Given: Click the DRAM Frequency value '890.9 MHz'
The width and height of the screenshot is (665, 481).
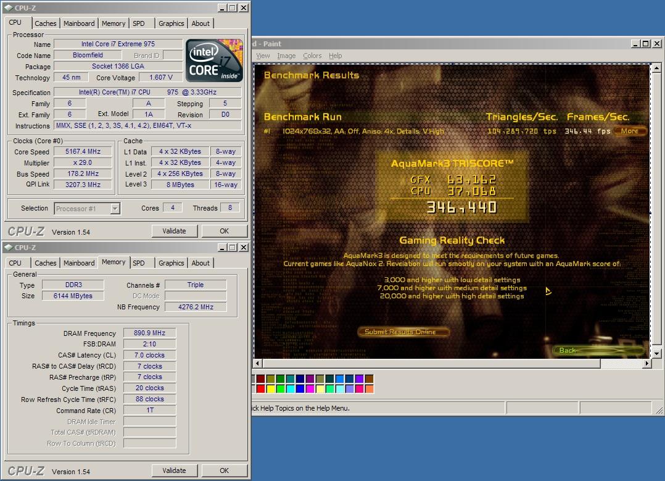Looking at the screenshot, I should pyautogui.click(x=150, y=333).
